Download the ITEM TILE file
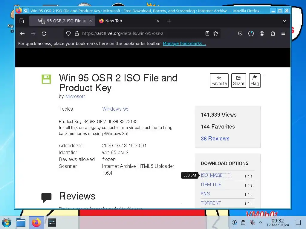Viewport: 306px width, 229px height. coord(211,184)
